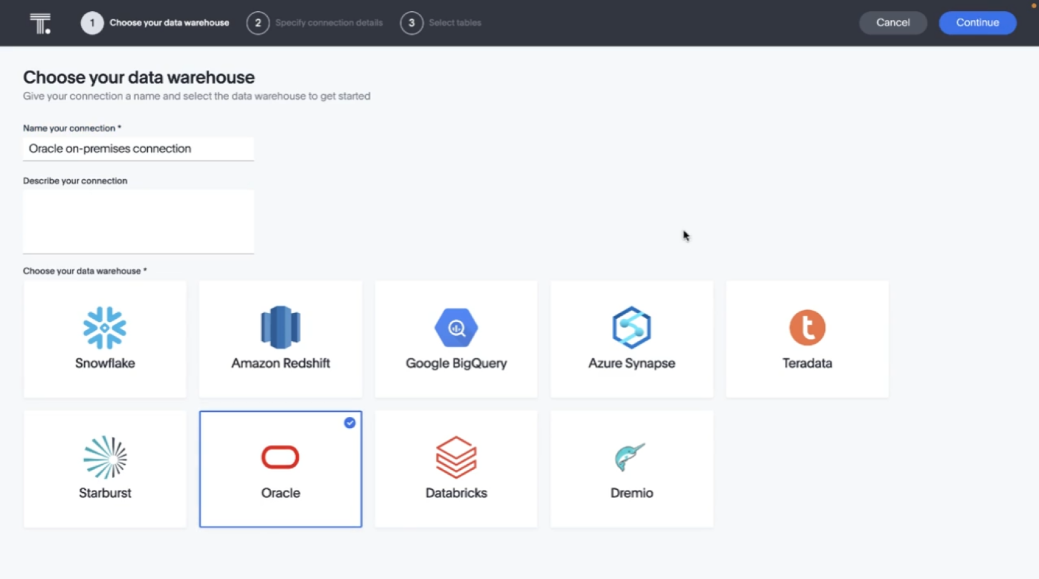Go to step 1 circle

coord(92,23)
